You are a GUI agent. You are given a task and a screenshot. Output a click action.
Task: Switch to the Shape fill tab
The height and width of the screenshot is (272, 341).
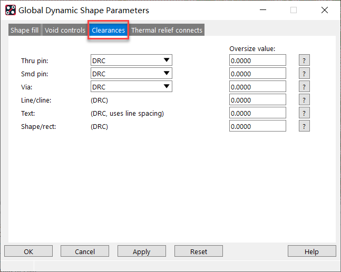point(24,31)
